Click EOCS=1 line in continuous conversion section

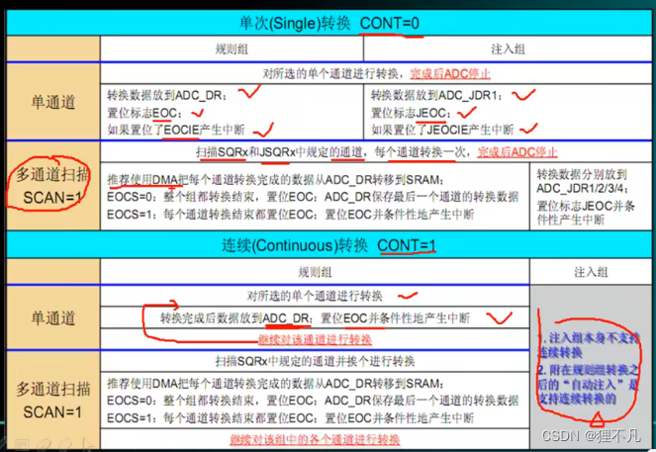click(290, 417)
